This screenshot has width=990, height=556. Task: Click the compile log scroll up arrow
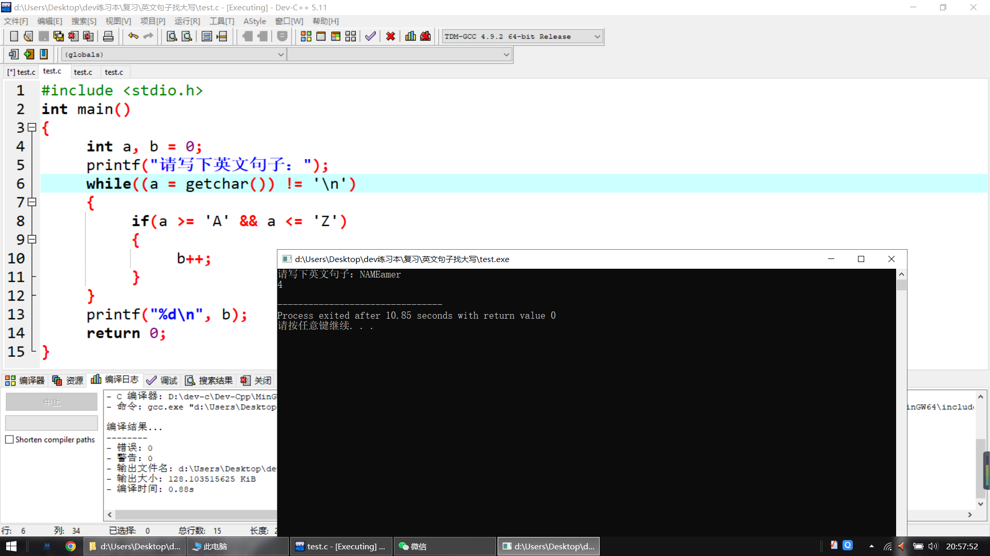pos(981,397)
